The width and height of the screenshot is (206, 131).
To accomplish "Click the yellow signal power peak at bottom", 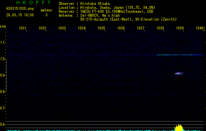I will point(179,128).
